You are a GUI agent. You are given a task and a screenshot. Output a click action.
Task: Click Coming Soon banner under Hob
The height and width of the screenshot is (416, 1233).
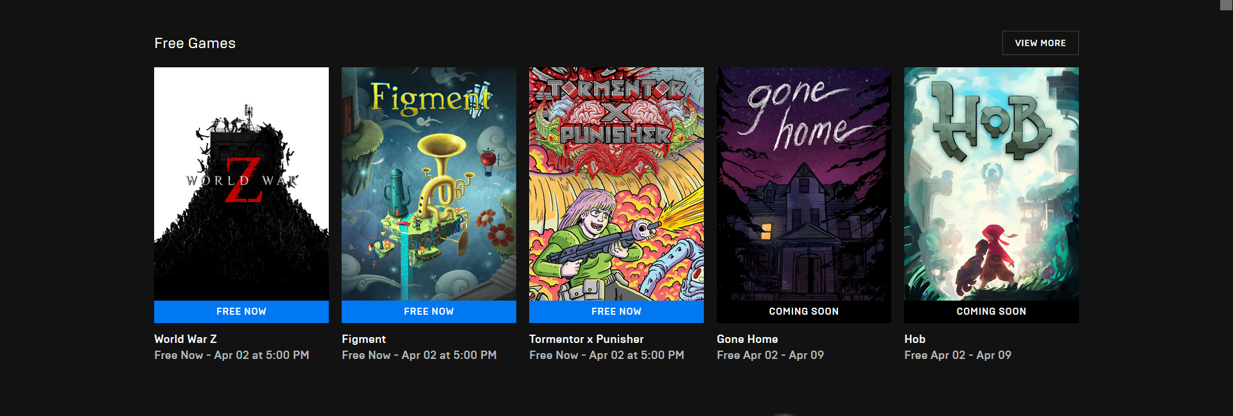tap(992, 312)
